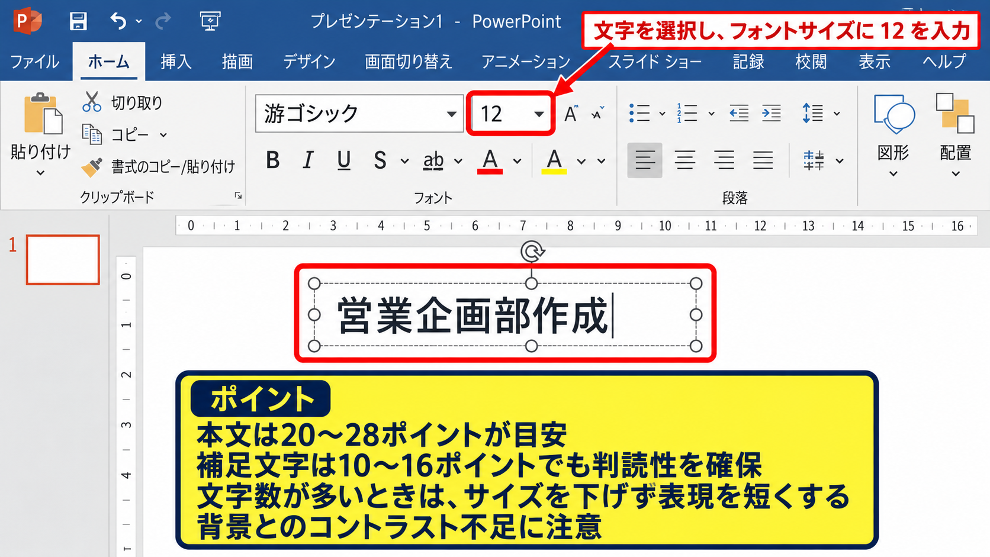
Task: Open font size dropdown arrow
Action: (x=539, y=114)
